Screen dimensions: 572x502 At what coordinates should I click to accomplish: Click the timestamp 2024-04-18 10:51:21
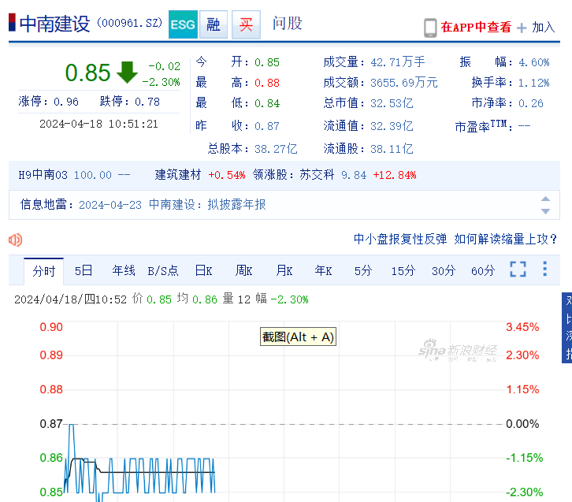point(98,124)
